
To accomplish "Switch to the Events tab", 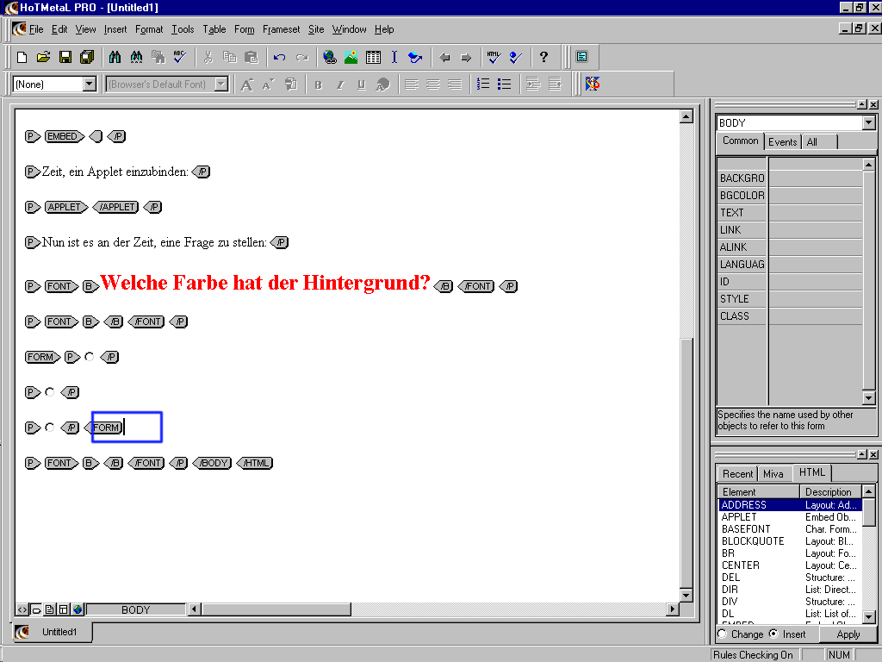I will tap(782, 142).
